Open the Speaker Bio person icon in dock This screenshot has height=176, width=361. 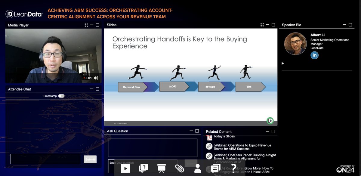pyautogui.click(x=197, y=168)
